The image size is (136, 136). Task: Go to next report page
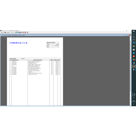pyautogui.click(x=8, y=32)
